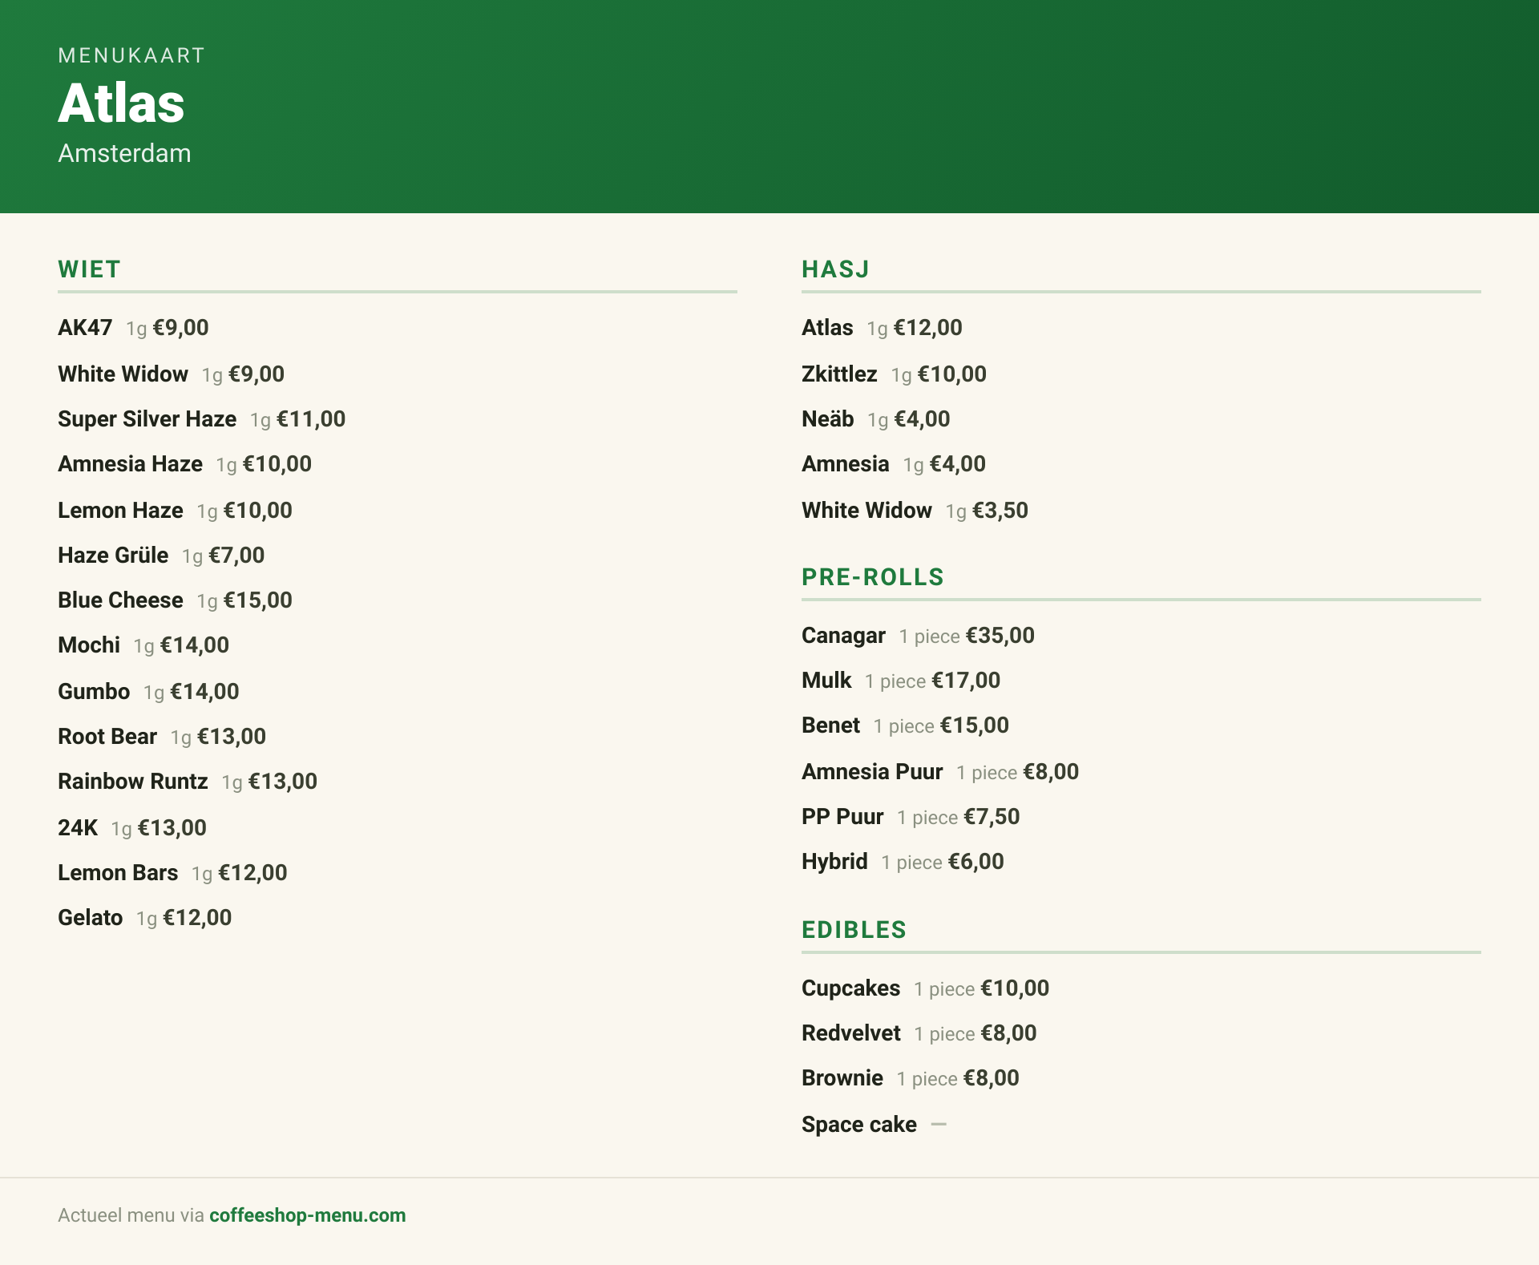The width and height of the screenshot is (1539, 1265).
Task: Click the 'Actueel menu via' footer text
Action: click(x=131, y=1215)
